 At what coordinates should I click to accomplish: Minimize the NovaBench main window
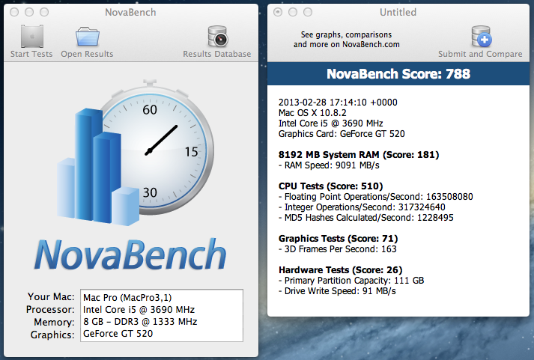tap(29, 12)
